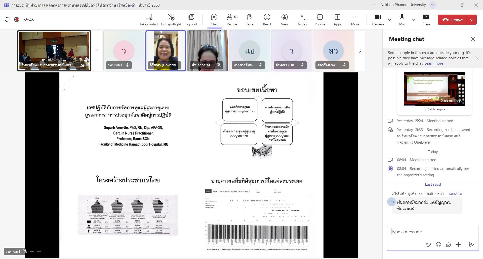Viewport: 483px width, 259px height.
Task: Click the Set to expire label
Action: [434, 109]
